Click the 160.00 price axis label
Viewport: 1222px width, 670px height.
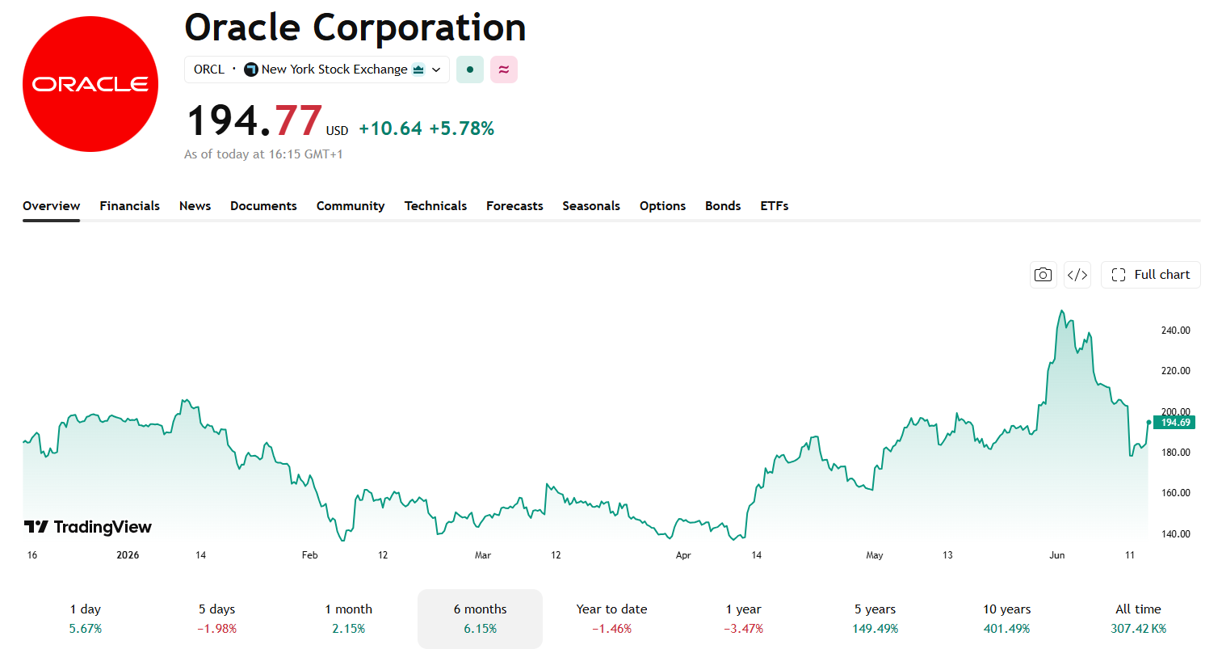coord(1176,493)
